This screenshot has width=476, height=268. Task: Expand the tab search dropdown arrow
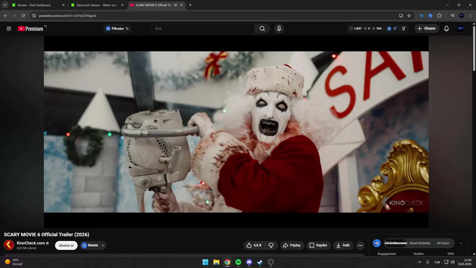5,5
